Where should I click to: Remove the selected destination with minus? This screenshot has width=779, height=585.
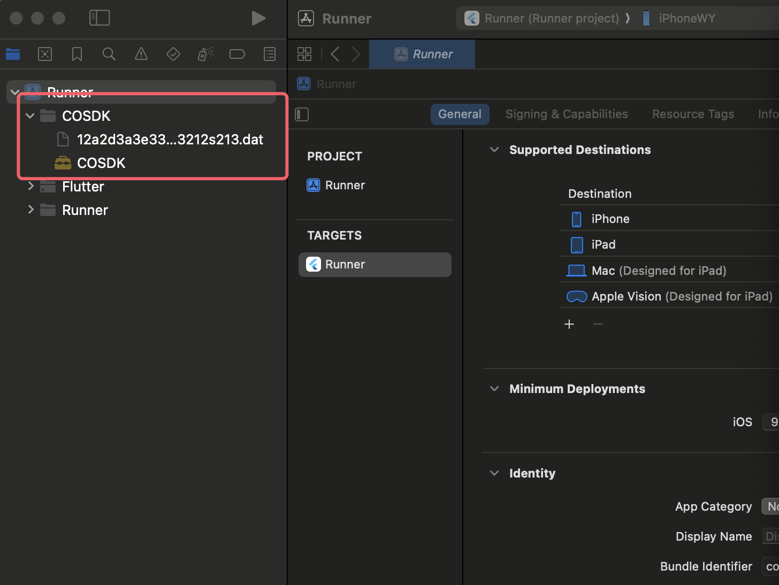click(x=598, y=324)
